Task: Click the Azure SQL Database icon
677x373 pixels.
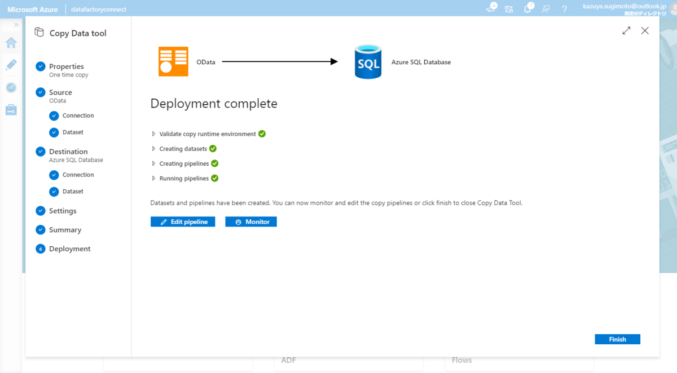Action: point(368,62)
